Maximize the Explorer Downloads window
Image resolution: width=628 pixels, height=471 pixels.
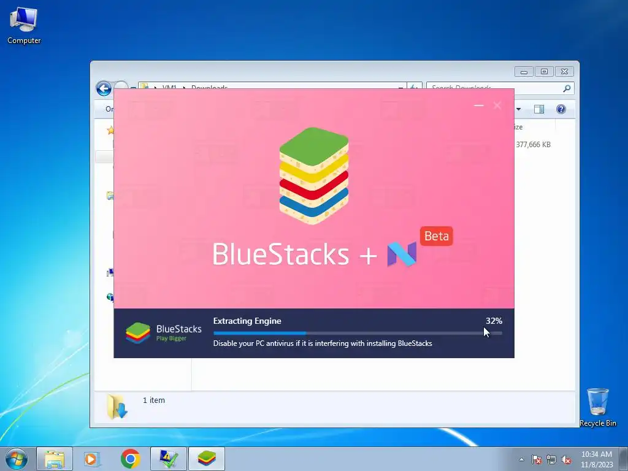pos(544,72)
